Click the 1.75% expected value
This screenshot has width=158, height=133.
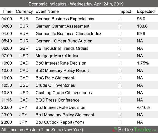click(x=144, y=63)
